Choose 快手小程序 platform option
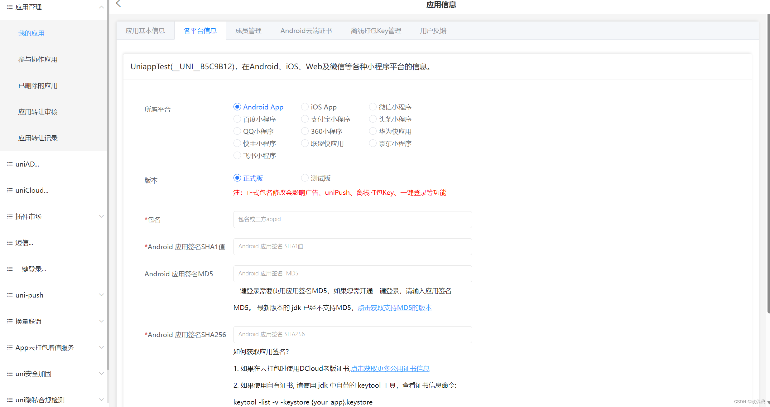This screenshot has width=770, height=407. coord(237,143)
